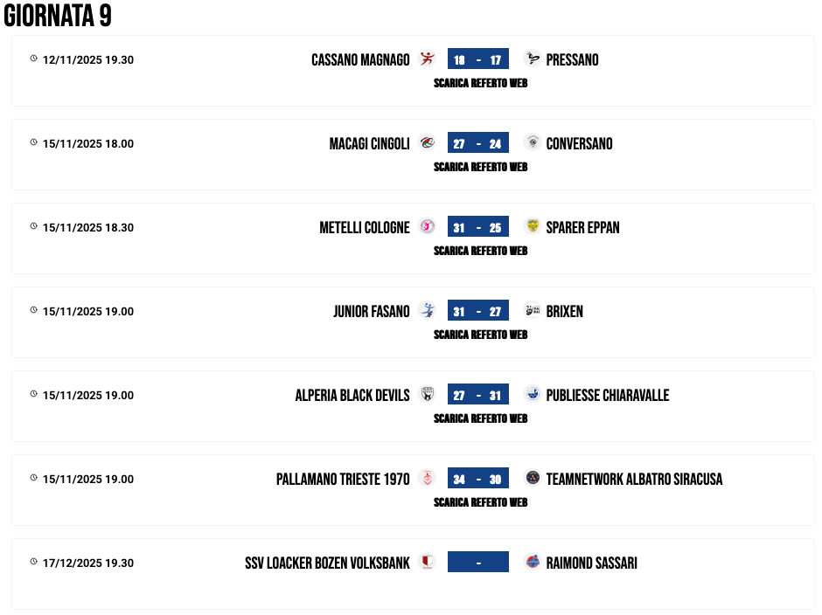Click the Alperia Black Devils logo
Image resolution: width=822 pixels, height=615 pixels.
coord(427,394)
